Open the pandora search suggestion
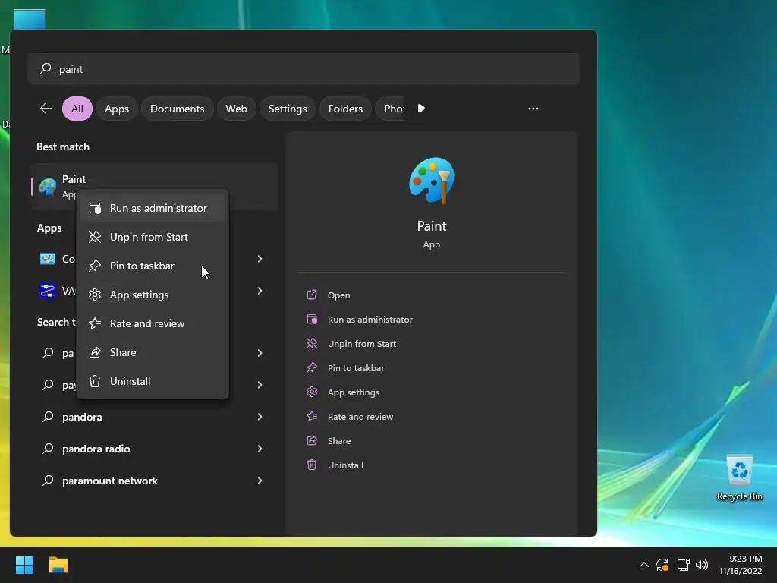 click(x=154, y=417)
